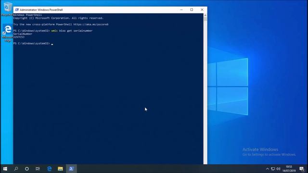This screenshot has width=308, height=173.
Task: Minimize the PowerShell window
Action: 181,10
